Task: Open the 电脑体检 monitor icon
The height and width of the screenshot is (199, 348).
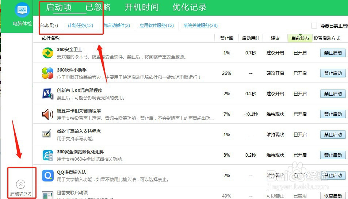Action: pos(22,10)
